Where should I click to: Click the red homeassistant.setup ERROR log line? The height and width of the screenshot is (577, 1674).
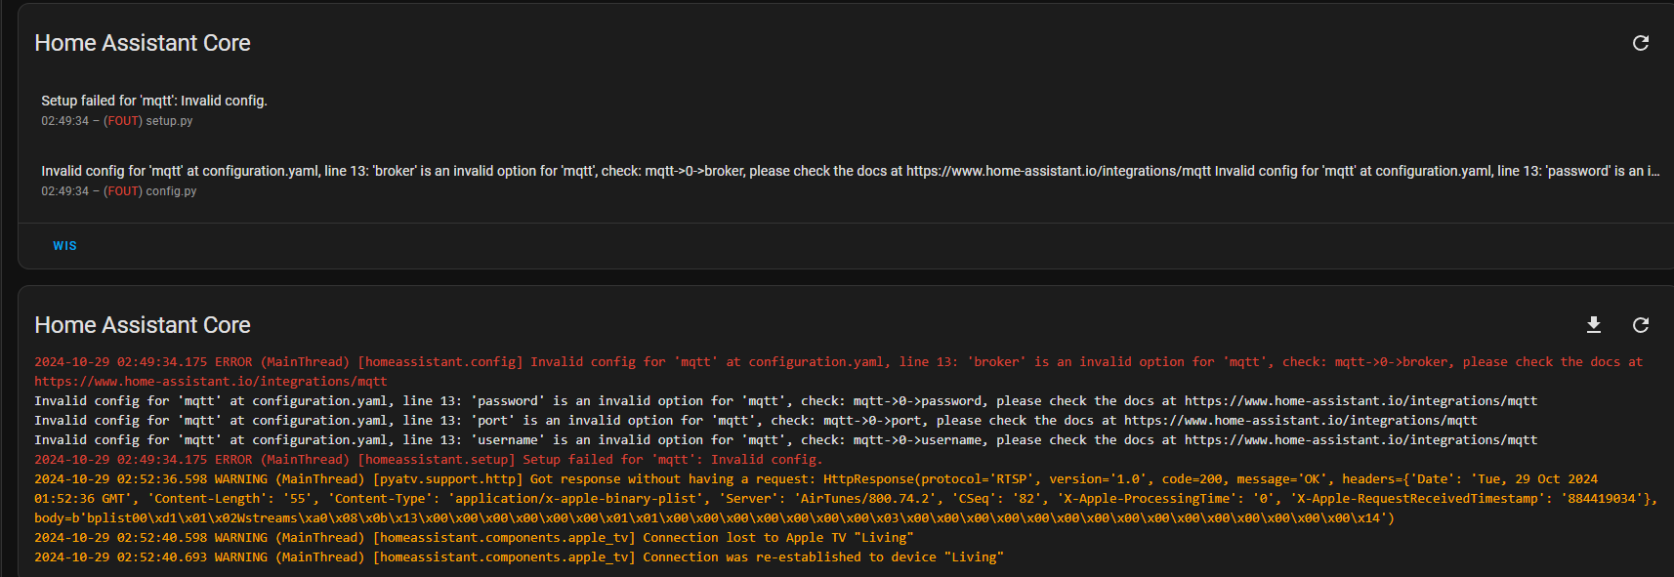click(x=428, y=460)
